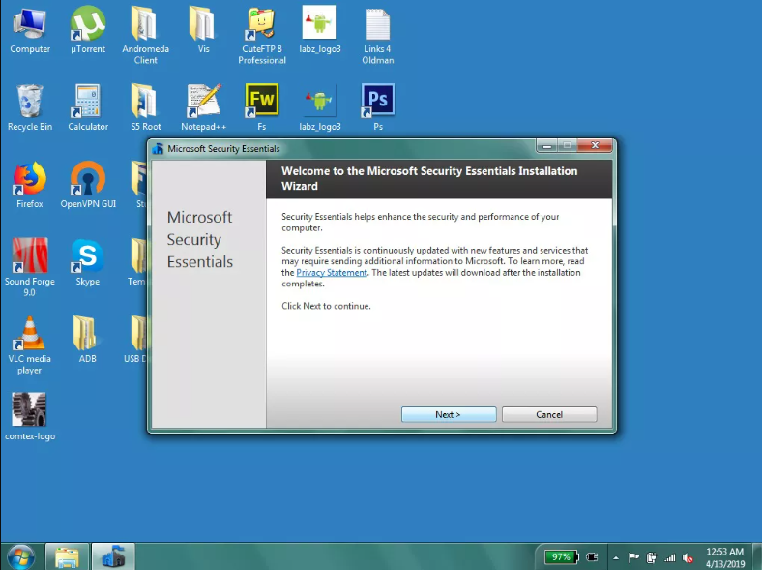Open the Computer desktop icon

pyautogui.click(x=30, y=31)
